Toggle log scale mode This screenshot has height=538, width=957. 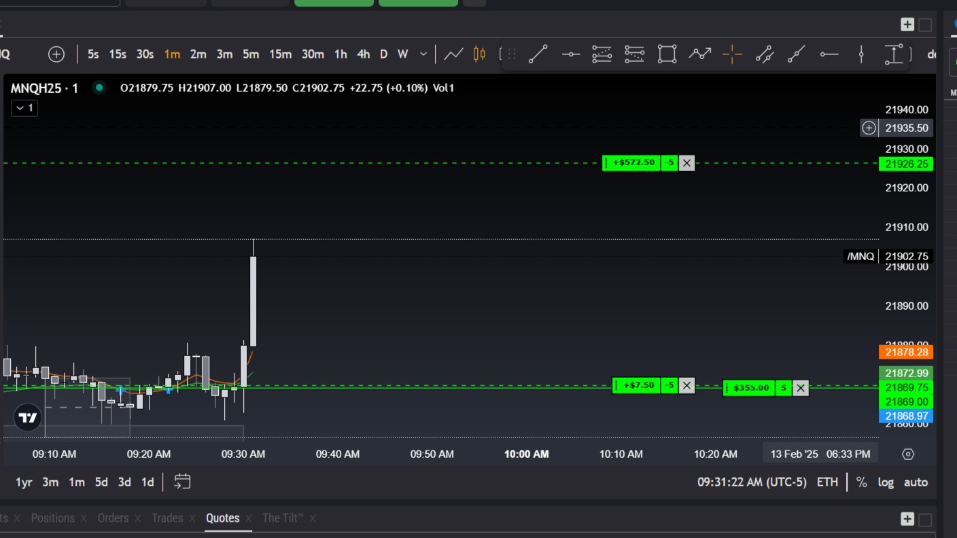click(886, 482)
